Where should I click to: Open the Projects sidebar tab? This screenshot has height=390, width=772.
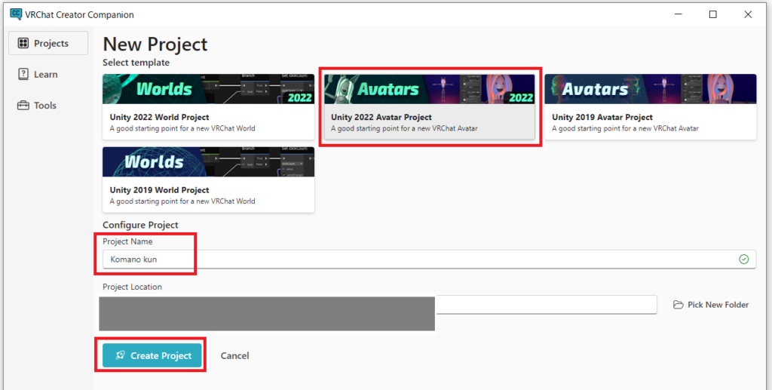[48, 43]
